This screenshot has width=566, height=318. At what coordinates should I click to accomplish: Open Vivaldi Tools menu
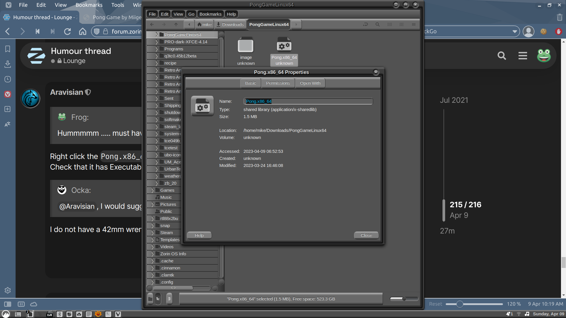point(118,5)
